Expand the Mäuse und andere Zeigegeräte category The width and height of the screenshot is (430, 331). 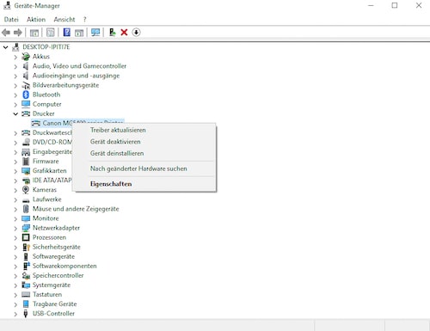pyautogui.click(x=15, y=209)
